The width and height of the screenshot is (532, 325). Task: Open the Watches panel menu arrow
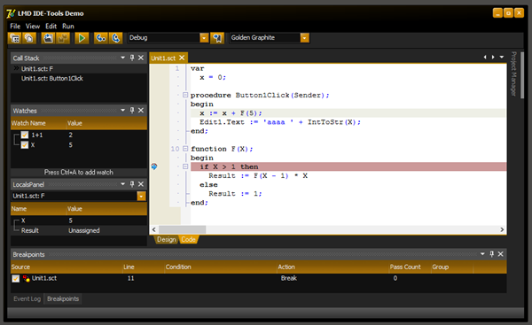[123, 110]
